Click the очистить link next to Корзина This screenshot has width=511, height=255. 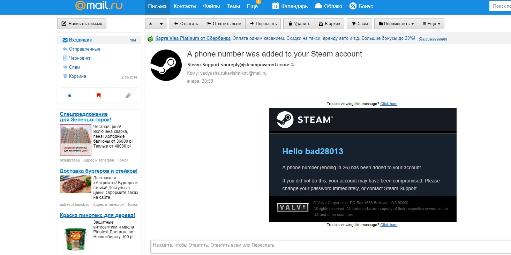coord(129,77)
